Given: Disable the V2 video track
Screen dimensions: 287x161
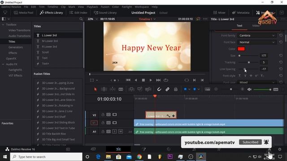Looking at the screenshot, I should tap(115, 114).
